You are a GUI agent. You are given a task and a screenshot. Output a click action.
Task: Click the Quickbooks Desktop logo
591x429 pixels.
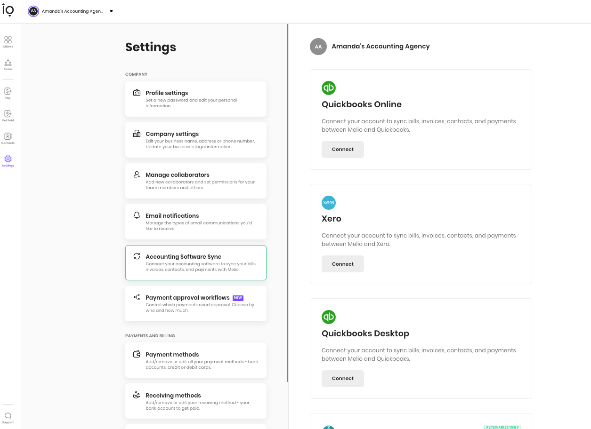tap(329, 317)
